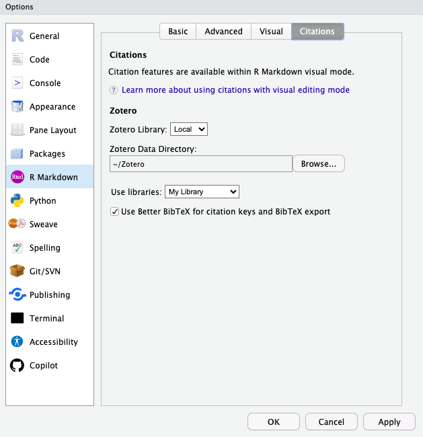Screen dimensions: 423x437
Task: Select the Copilot GitHub icon
Action: click(x=17, y=365)
